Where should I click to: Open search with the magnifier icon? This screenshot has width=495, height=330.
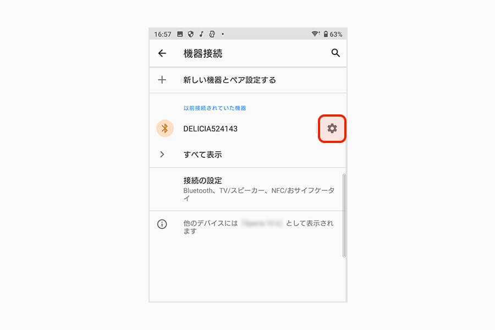coord(335,53)
